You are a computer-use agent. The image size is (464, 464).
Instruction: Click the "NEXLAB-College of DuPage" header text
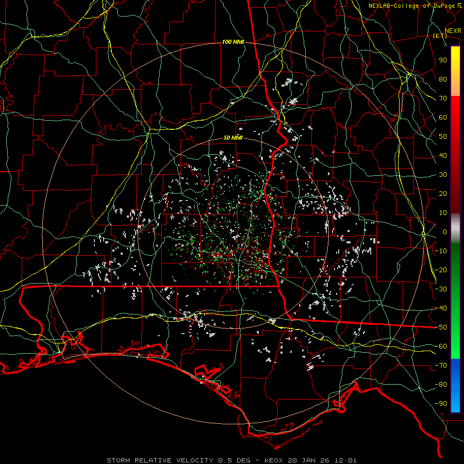pyautogui.click(x=411, y=6)
